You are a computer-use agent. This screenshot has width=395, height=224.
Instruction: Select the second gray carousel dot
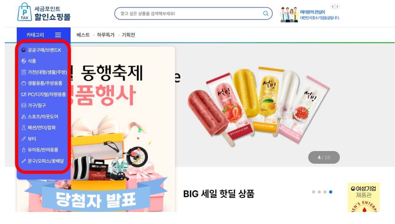319,192
